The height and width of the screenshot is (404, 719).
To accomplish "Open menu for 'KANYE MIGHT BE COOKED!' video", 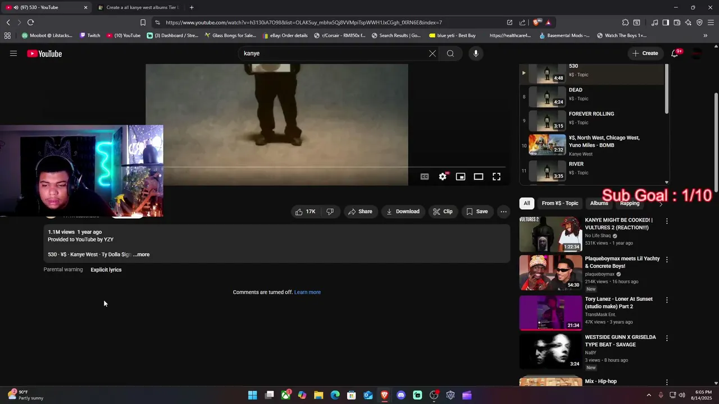I will (667, 221).
